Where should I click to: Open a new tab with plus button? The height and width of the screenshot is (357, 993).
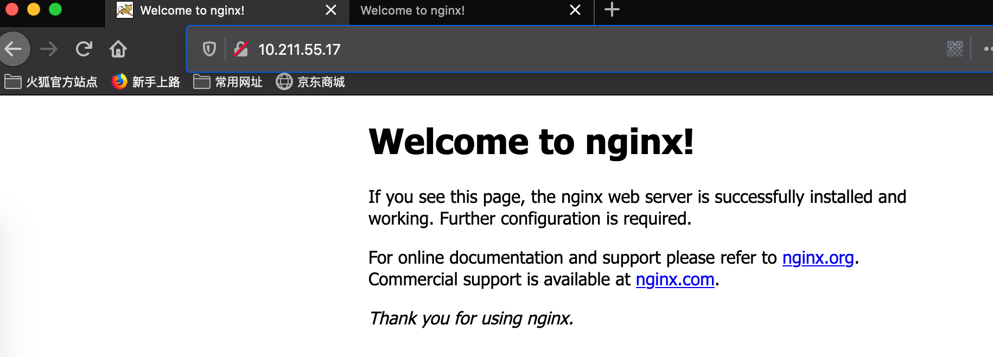coord(612,10)
